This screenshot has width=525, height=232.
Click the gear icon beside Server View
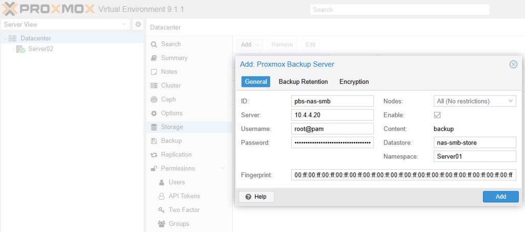(x=137, y=25)
